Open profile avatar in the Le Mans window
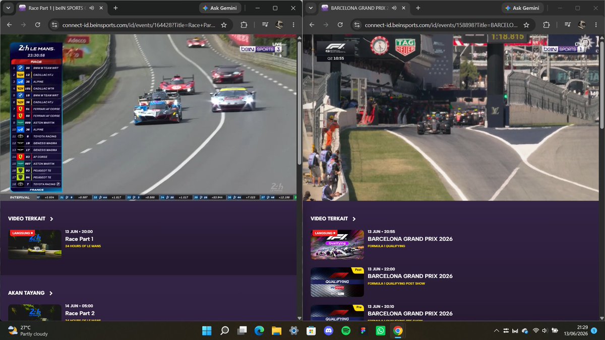Viewport: 605px width, 340px height. point(279,25)
